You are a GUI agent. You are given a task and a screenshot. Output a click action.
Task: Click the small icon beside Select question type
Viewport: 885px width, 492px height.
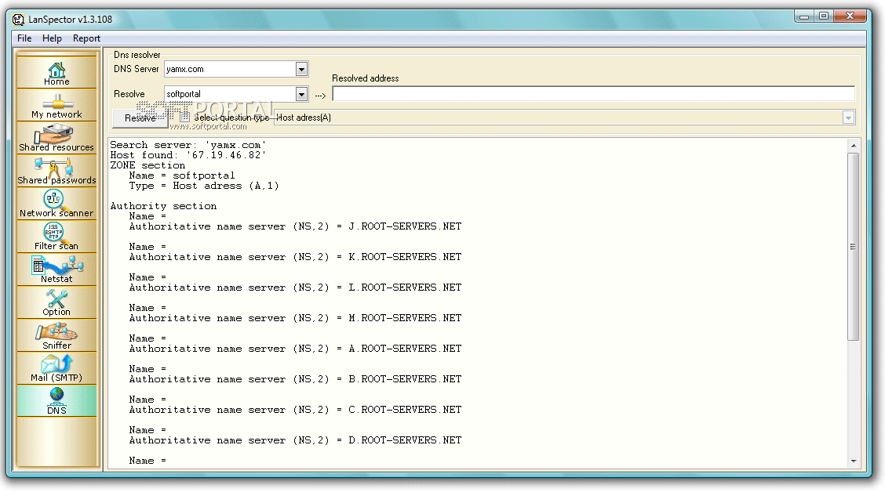(184, 118)
